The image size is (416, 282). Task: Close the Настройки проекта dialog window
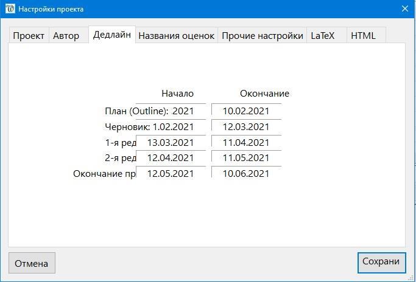click(405, 9)
